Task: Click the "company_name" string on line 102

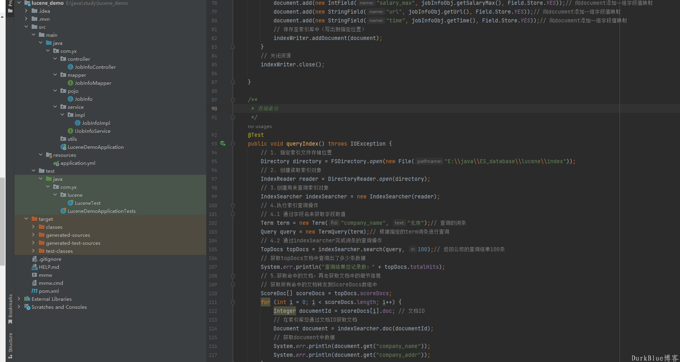Action: (363, 223)
